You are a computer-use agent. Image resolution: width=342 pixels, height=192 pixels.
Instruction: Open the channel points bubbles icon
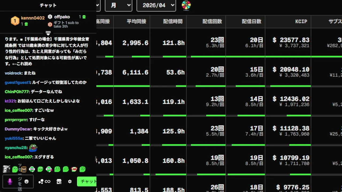[x=41, y=182]
